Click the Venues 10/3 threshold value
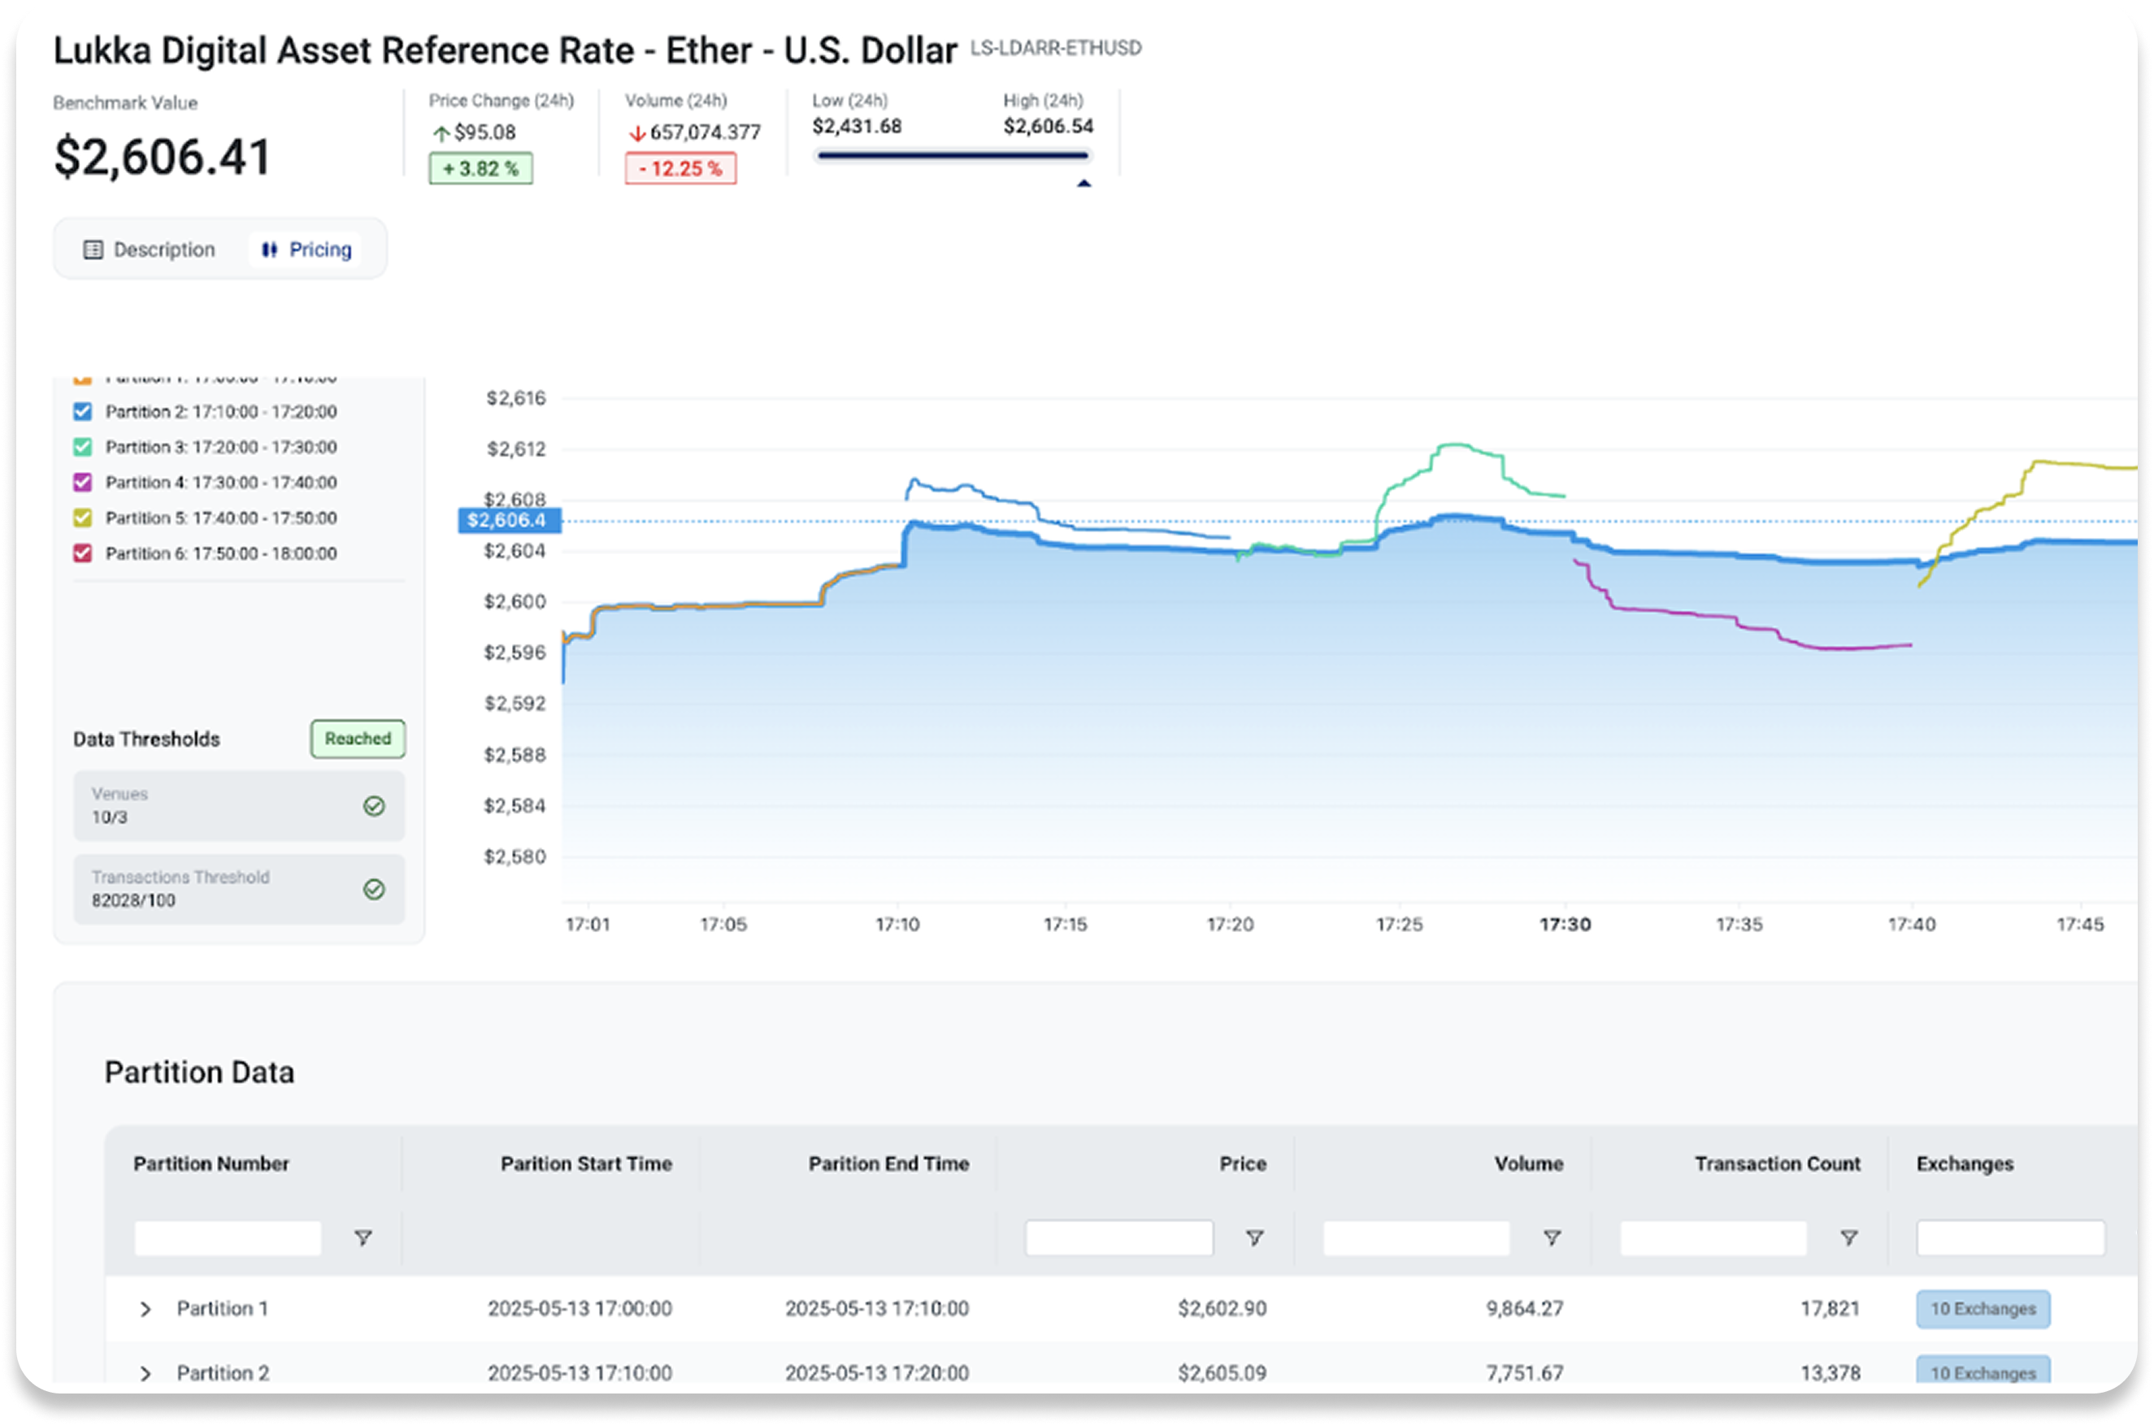2154x1426 pixels. coord(109,817)
